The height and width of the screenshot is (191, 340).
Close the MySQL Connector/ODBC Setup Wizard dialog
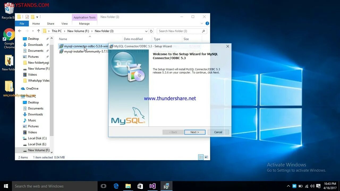point(228,46)
